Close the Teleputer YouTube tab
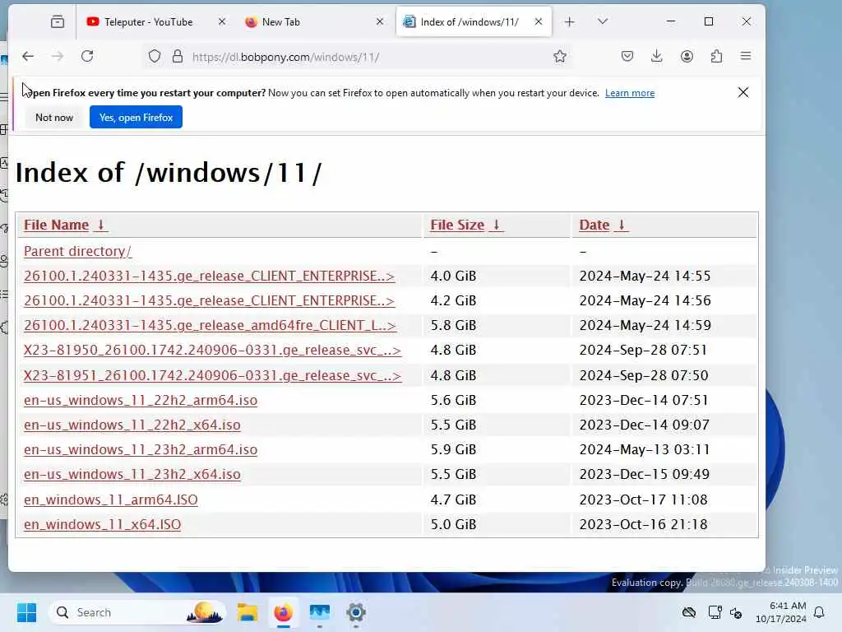842x632 pixels. click(x=222, y=22)
